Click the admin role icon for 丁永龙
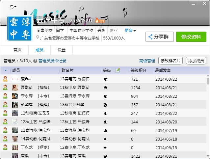 (5, 147)
